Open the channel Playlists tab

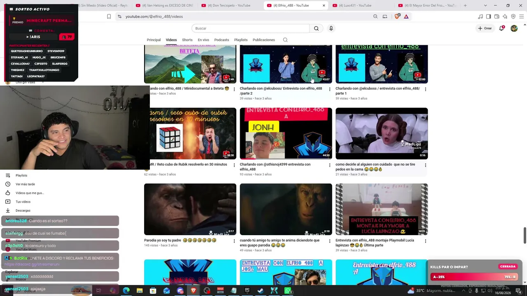pyautogui.click(x=241, y=40)
